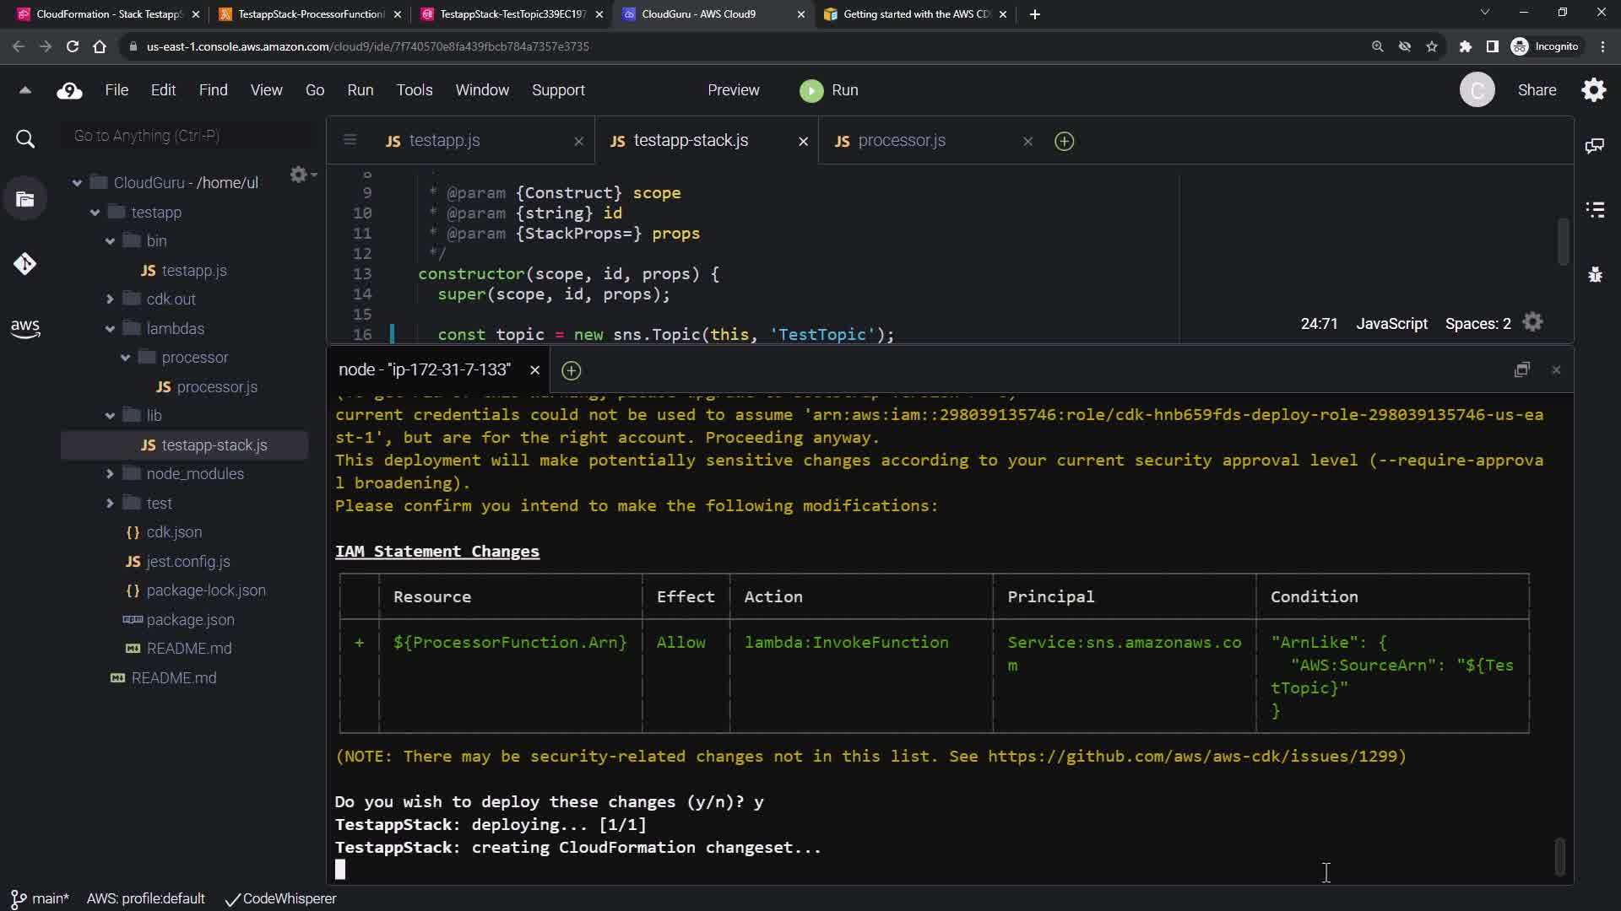The height and width of the screenshot is (911, 1621).
Task: Open the AWS Explorer sidebar icon
Action: 24,328
